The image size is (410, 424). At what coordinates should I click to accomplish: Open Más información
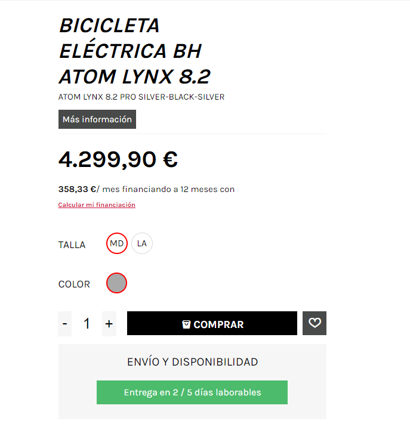97,119
